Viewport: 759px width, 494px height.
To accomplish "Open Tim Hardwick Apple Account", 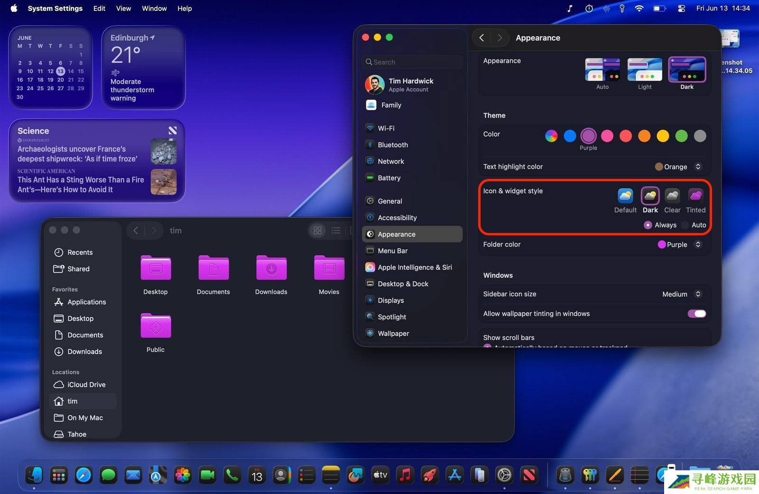I will coord(410,85).
